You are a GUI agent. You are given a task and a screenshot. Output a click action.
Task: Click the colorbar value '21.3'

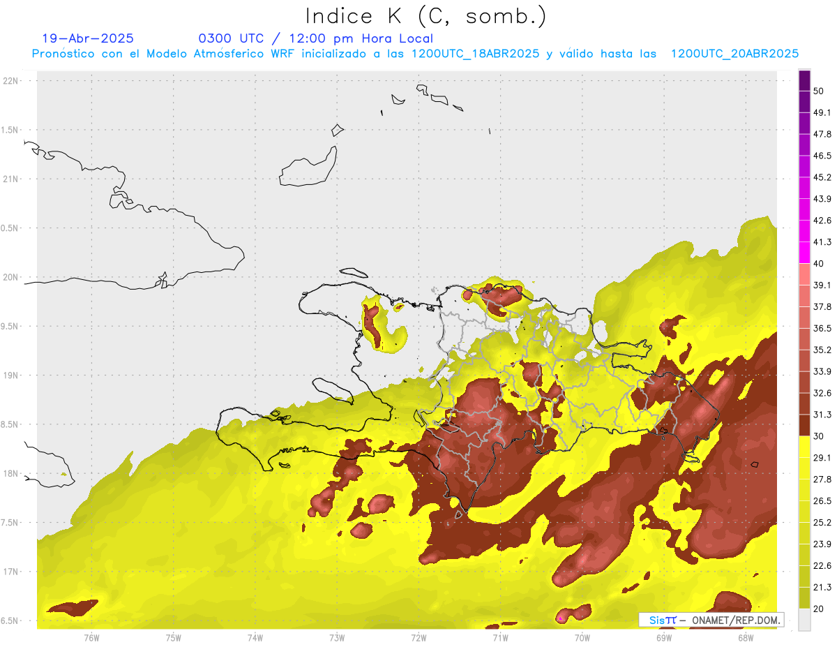click(822, 587)
